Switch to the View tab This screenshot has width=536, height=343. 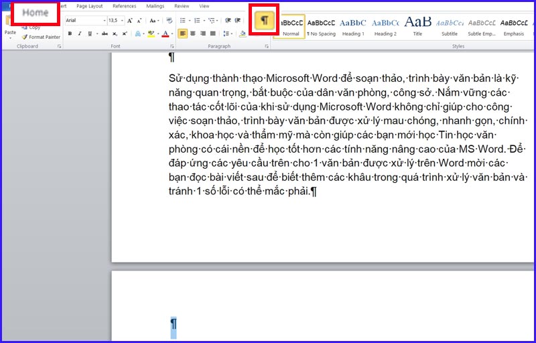pos(204,6)
